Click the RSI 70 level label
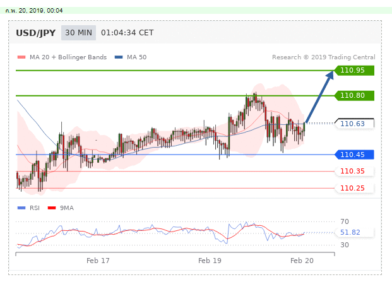This screenshot has width=392, height=282. coord(345,221)
